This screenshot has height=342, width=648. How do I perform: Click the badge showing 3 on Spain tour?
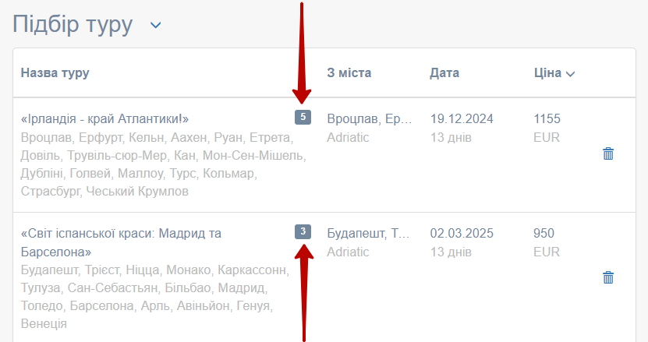pyautogui.click(x=303, y=231)
